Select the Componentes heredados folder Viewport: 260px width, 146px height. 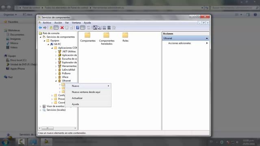tap(106, 35)
